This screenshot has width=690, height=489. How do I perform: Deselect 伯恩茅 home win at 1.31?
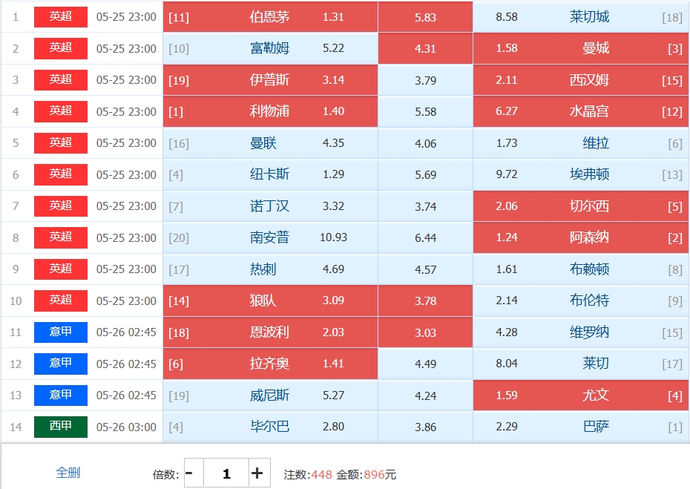point(270,17)
